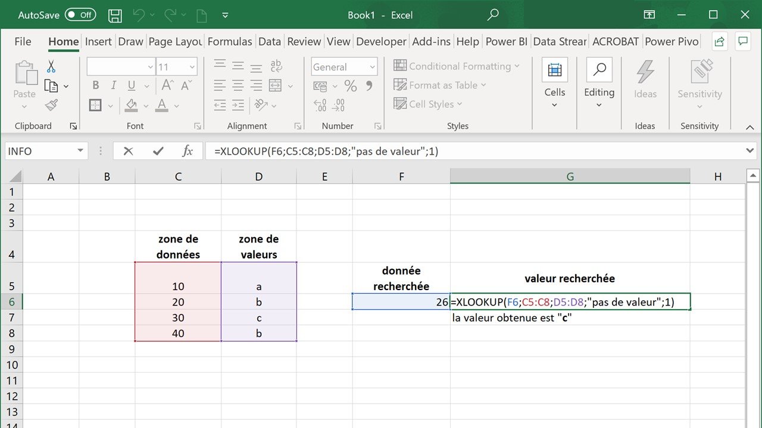This screenshot has height=428, width=762.
Task: Click the Format Painter brush icon
Action: (x=51, y=105)
